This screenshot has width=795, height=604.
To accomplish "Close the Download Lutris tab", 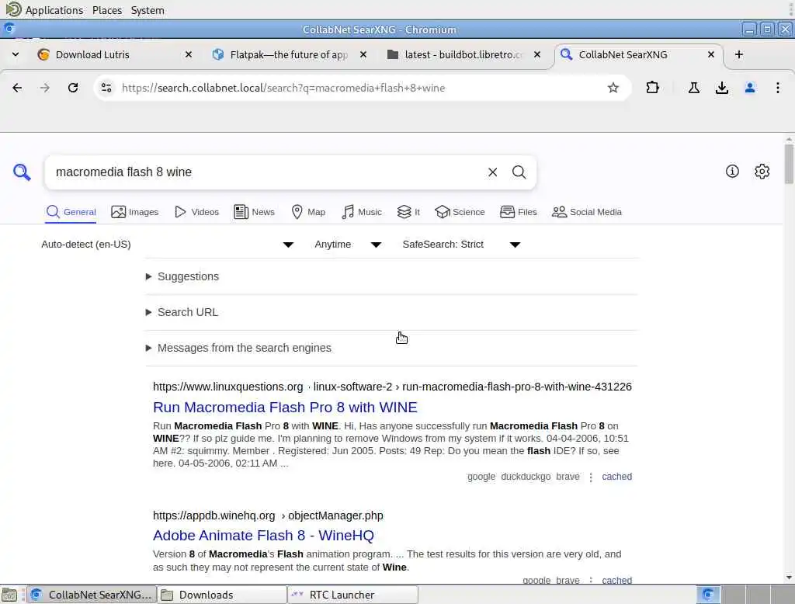I will (x=189, y=54).
